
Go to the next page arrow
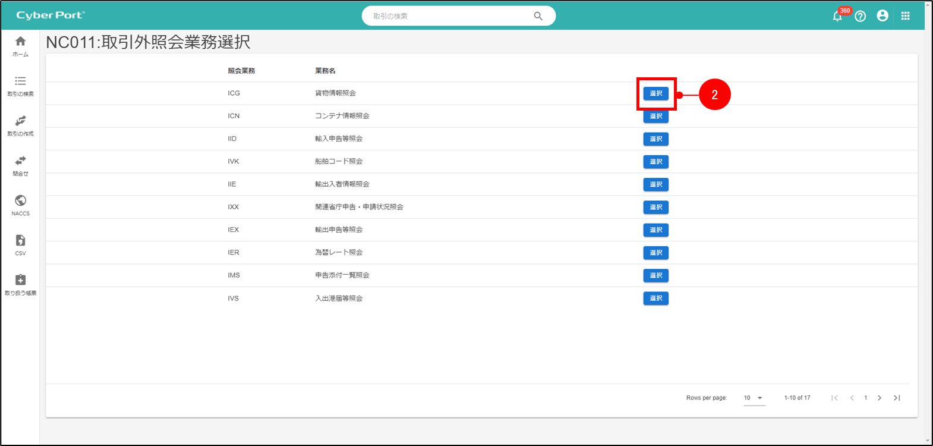880,398
